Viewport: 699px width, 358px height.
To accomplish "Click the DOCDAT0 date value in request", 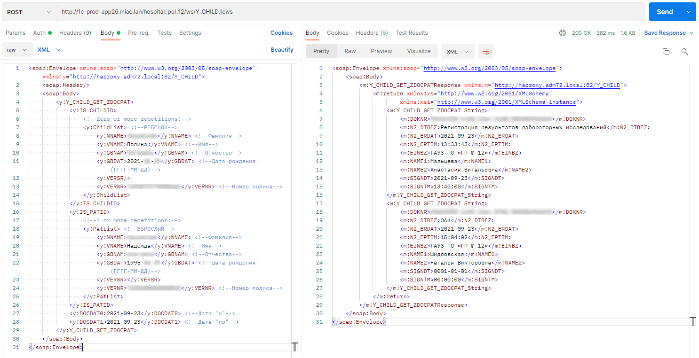I will (124, 313).
